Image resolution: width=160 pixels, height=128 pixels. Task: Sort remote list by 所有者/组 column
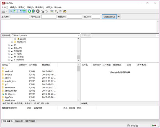[142, 65]
